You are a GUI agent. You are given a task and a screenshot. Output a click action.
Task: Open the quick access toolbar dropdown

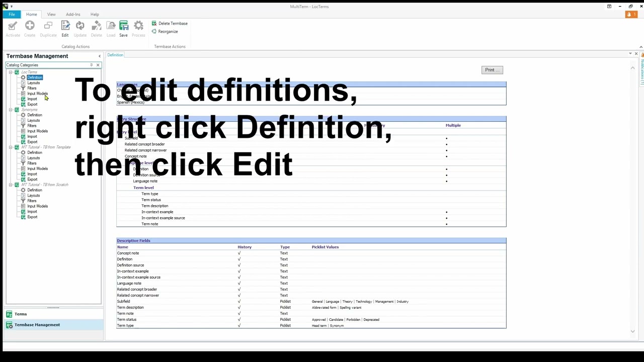[12, 7]
